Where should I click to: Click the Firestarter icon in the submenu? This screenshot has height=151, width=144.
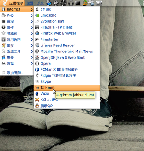[x=37, y=39]
